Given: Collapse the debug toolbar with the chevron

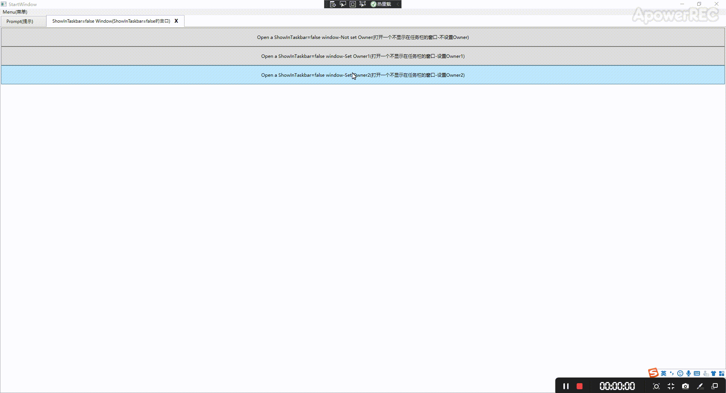Looking at the screenshot, I should tap(397, 4).
